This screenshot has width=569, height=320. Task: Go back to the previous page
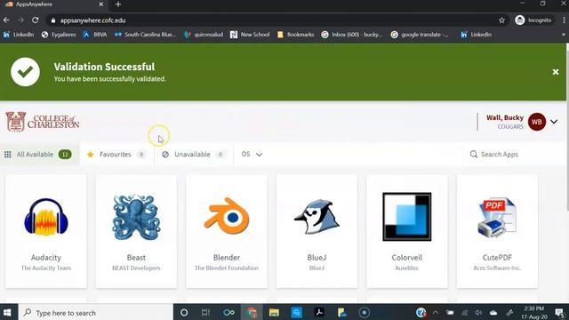pos(6,20)
